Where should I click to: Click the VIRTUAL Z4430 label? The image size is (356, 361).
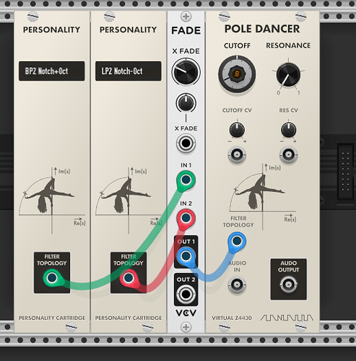(232, 318)
